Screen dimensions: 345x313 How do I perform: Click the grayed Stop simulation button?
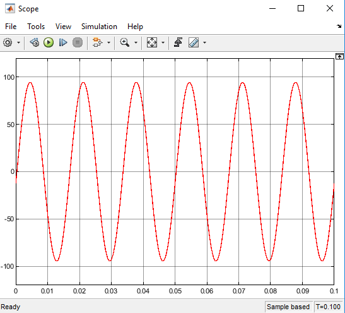coord(78,42)
